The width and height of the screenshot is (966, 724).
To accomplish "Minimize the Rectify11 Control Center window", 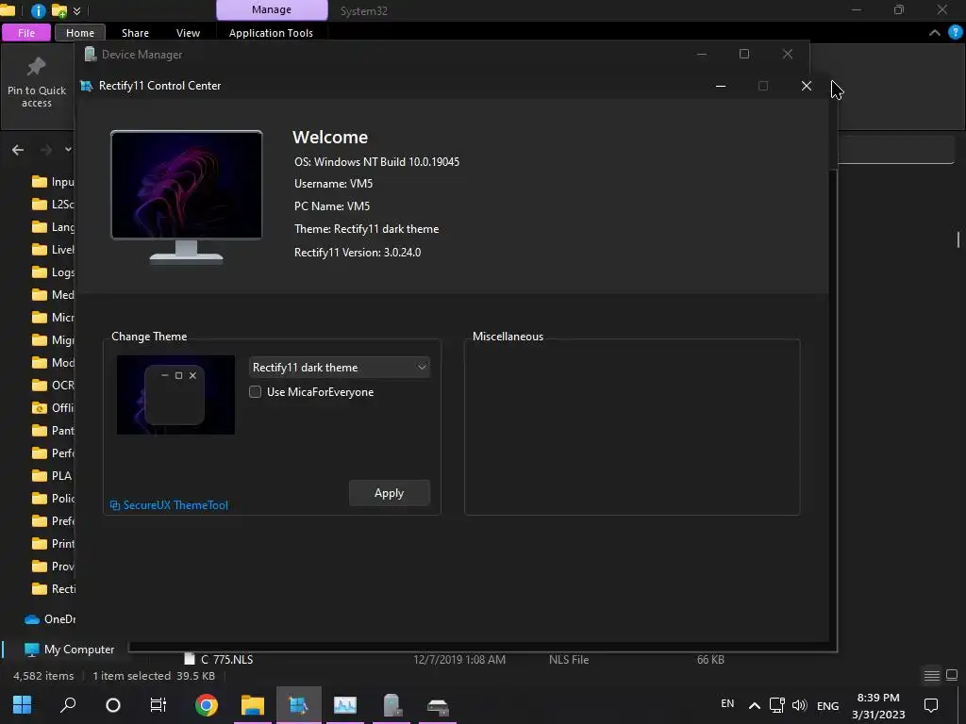I will tap(720, 86).
